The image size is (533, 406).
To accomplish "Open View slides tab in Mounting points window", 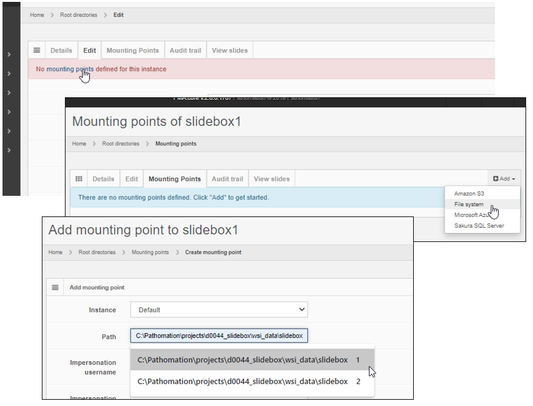I will [x=271, y=179].
